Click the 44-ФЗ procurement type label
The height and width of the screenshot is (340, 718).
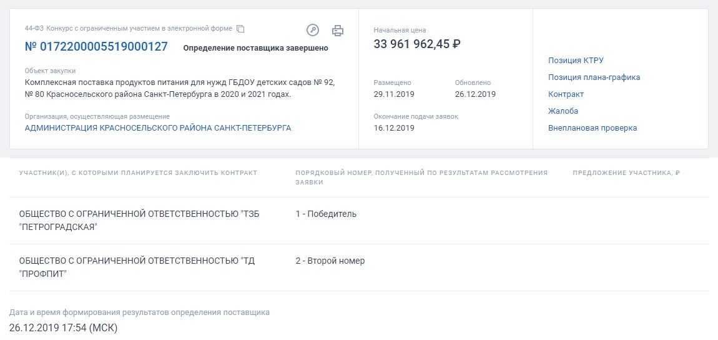tap(128, 29)
